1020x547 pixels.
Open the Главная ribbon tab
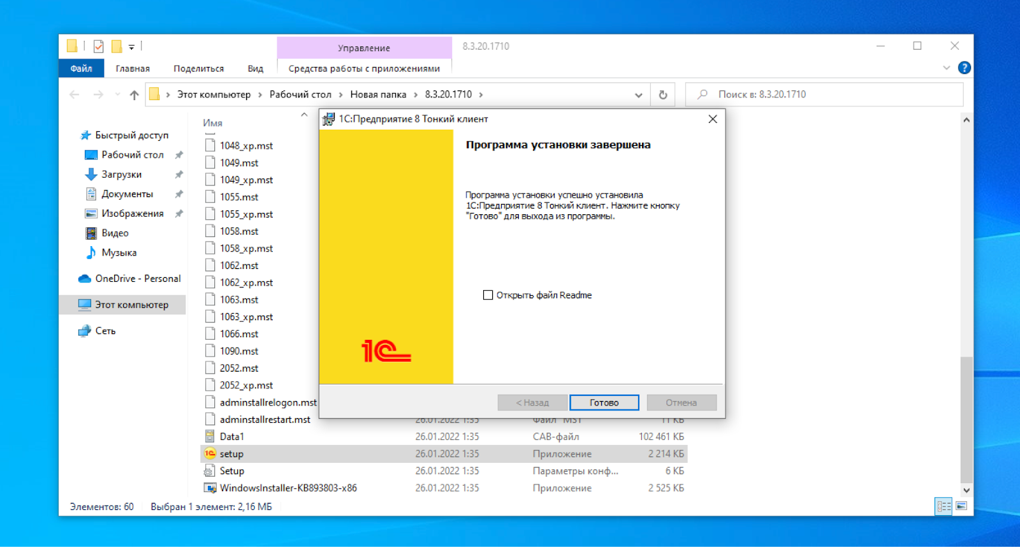coord(133,68)
